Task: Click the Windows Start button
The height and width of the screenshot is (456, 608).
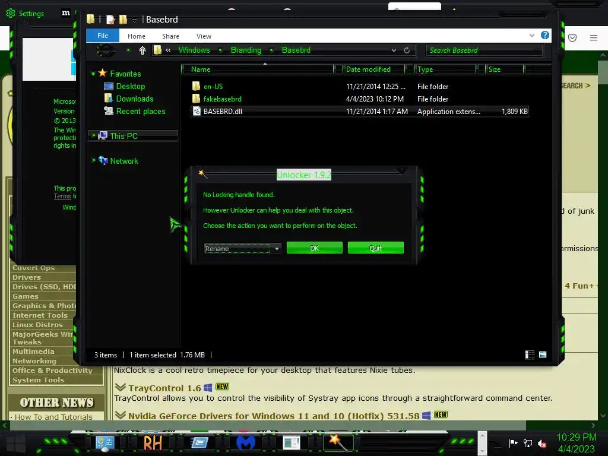Action: 16,444
